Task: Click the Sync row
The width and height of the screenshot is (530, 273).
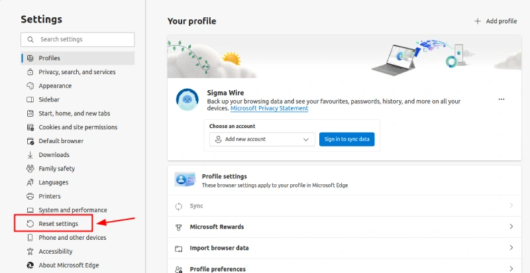Action: pyautogui.click(x=344, y=206)
